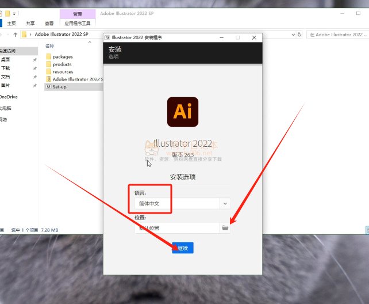Open the packages folder in File Explorer
369x304 pixels.
63,56
